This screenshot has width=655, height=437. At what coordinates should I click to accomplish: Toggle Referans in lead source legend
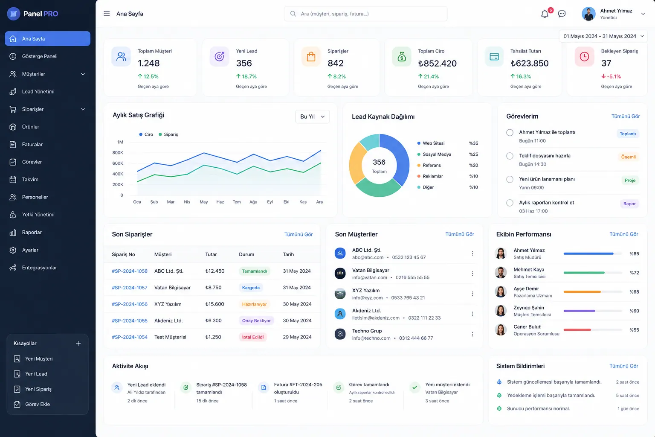coord(429,165)
